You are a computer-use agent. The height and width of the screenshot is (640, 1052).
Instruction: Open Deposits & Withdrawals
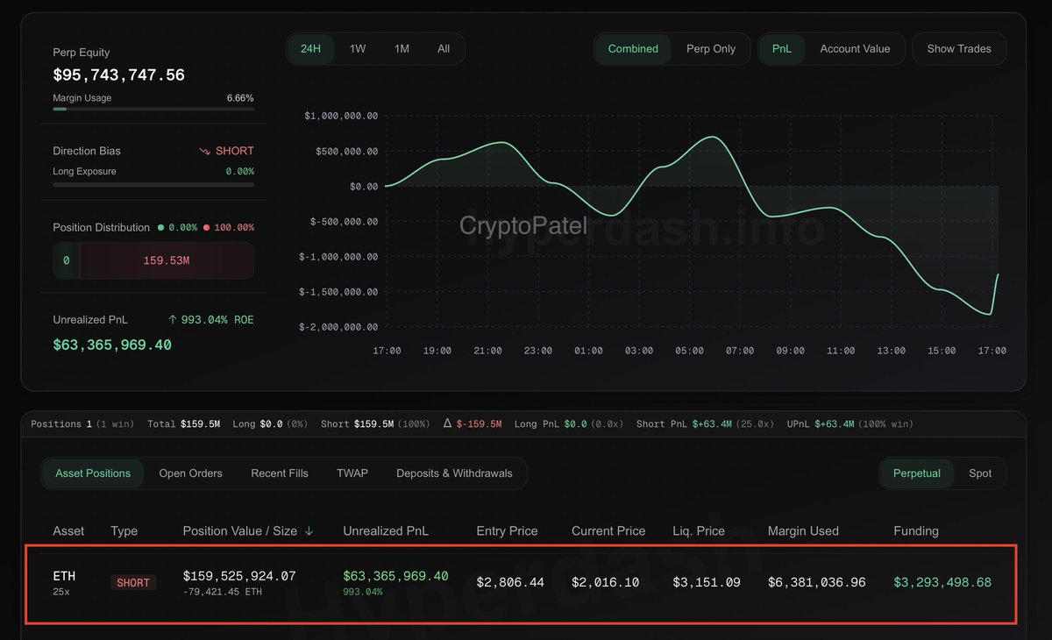pyautogui.click(x=454, y=473)
